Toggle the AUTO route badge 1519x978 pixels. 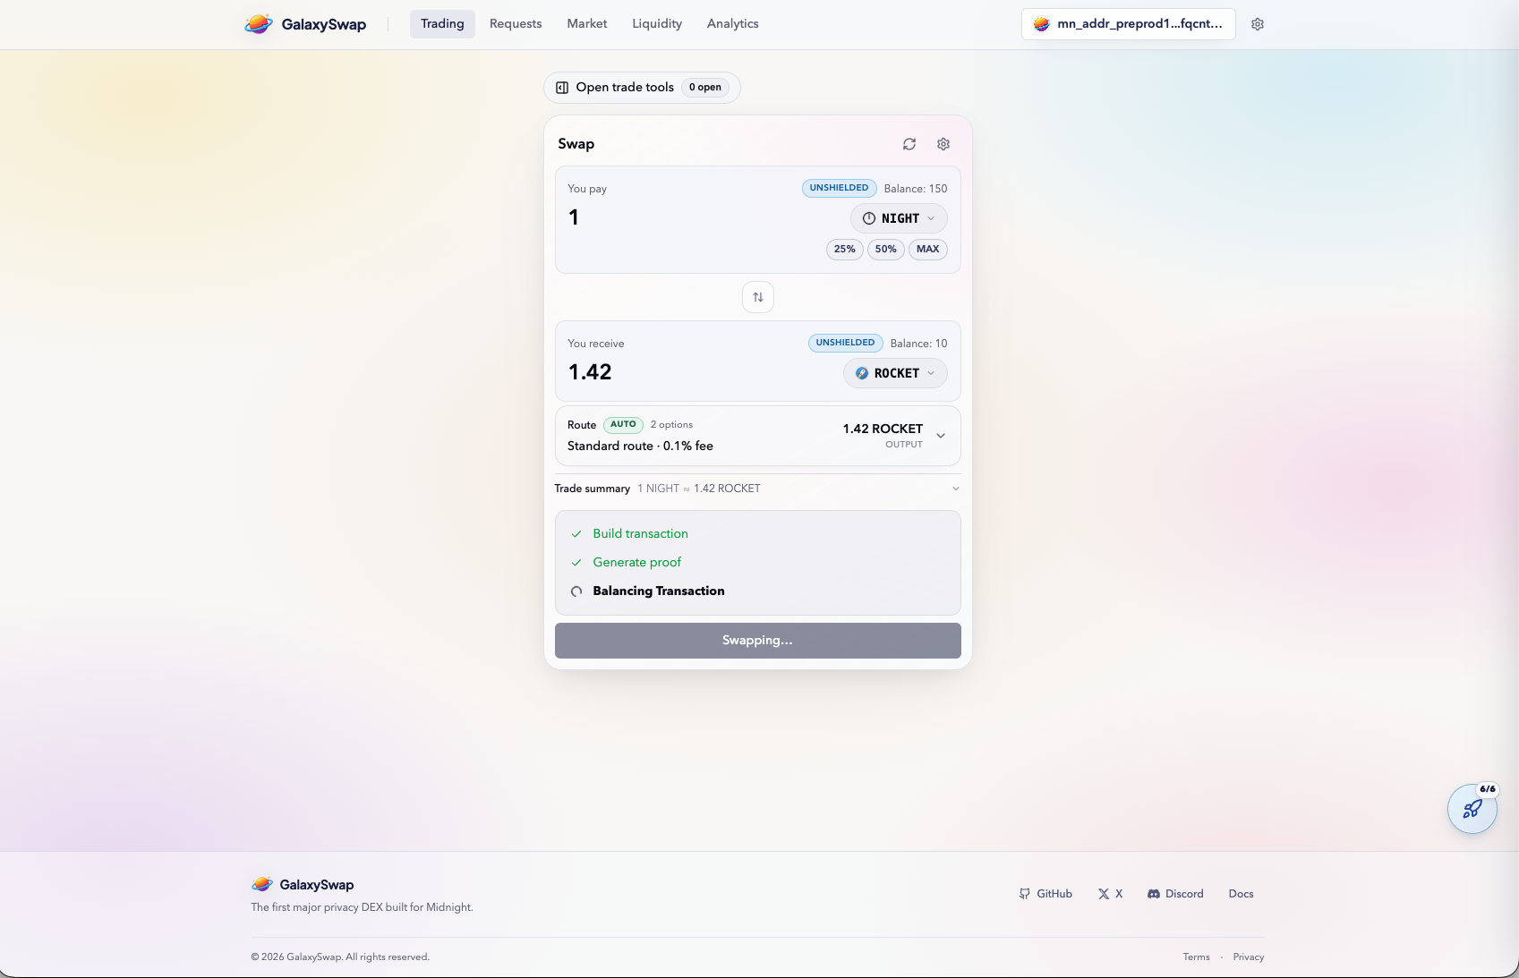(622, 424)
